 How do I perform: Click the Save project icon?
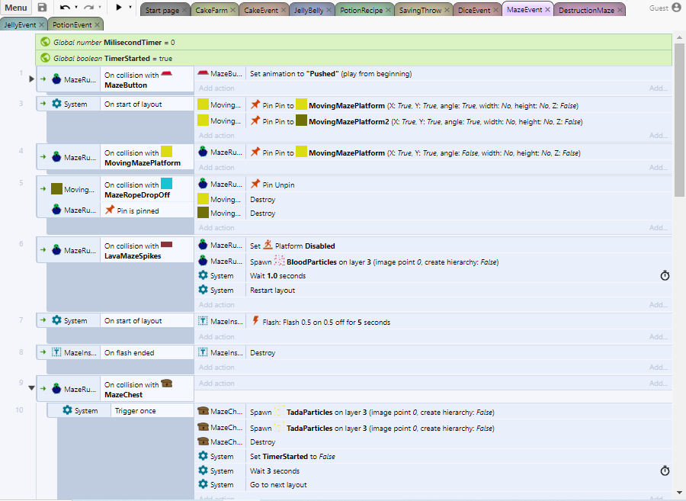click(42, 8)
